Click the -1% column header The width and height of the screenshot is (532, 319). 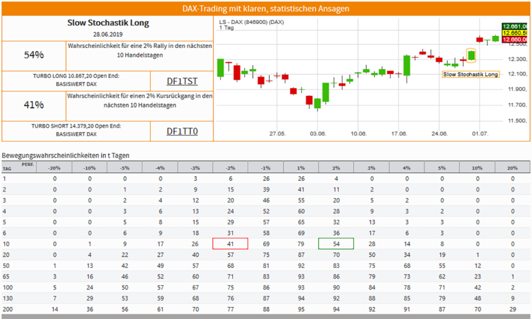pos(265,168)
